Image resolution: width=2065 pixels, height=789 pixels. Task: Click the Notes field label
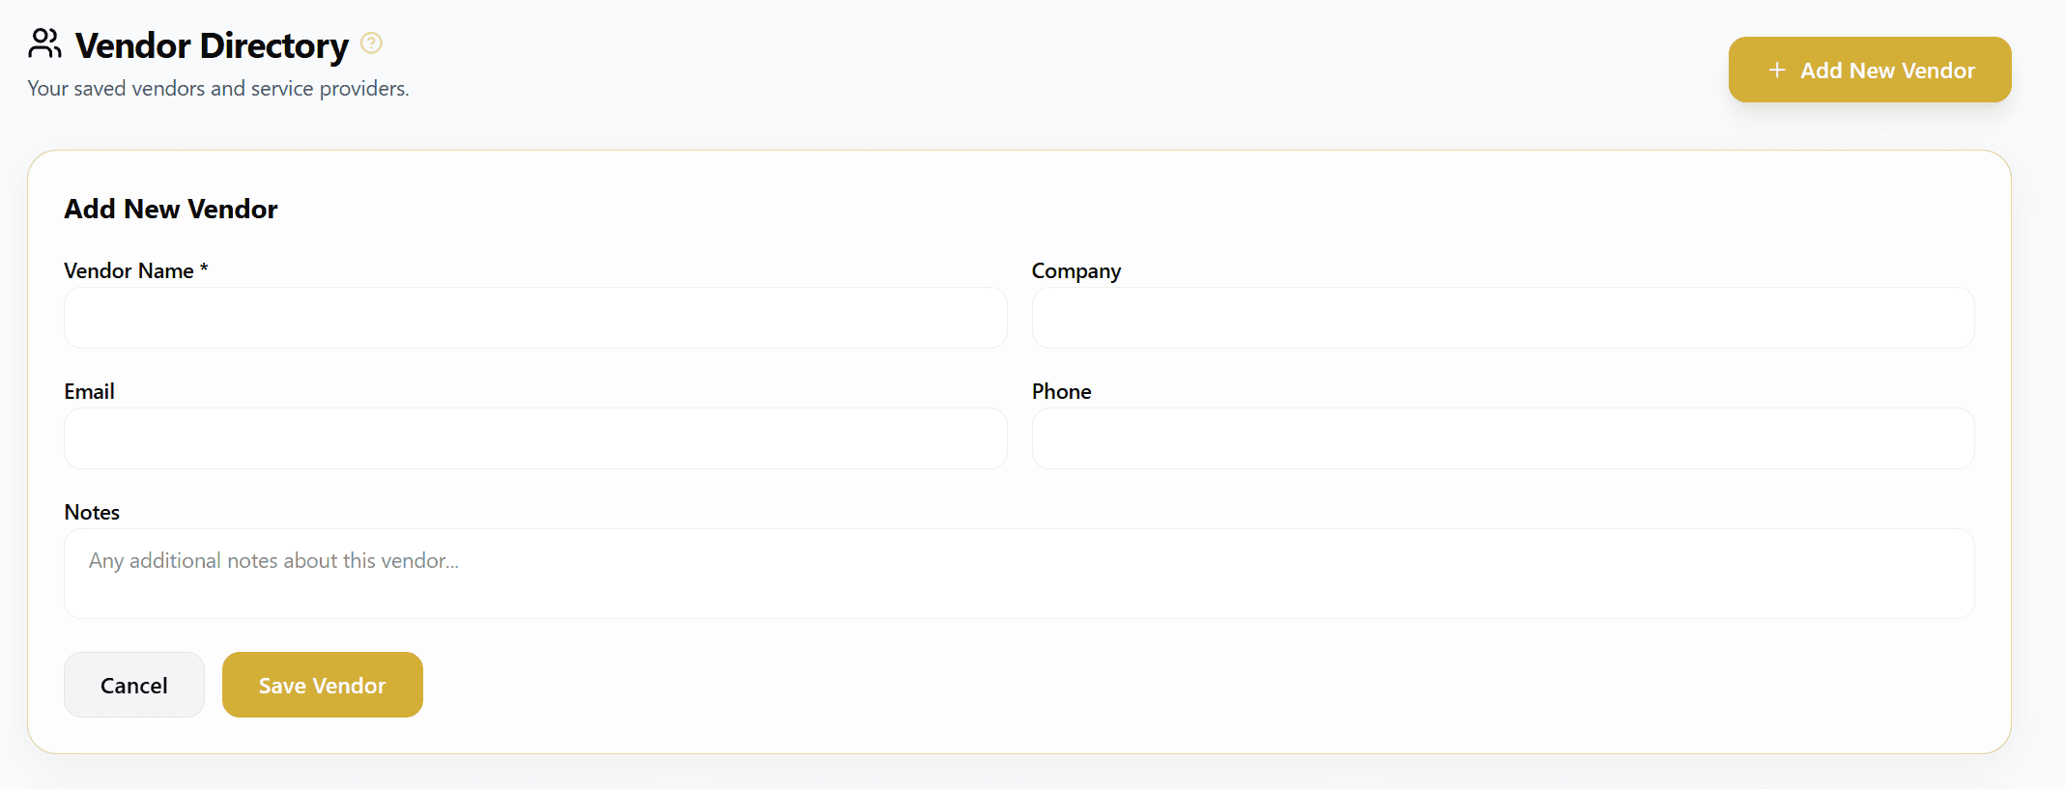click(x=92, y=513)
